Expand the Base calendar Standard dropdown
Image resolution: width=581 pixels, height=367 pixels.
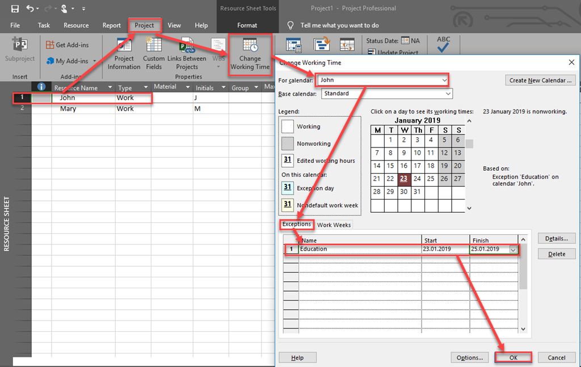(448, 94)
